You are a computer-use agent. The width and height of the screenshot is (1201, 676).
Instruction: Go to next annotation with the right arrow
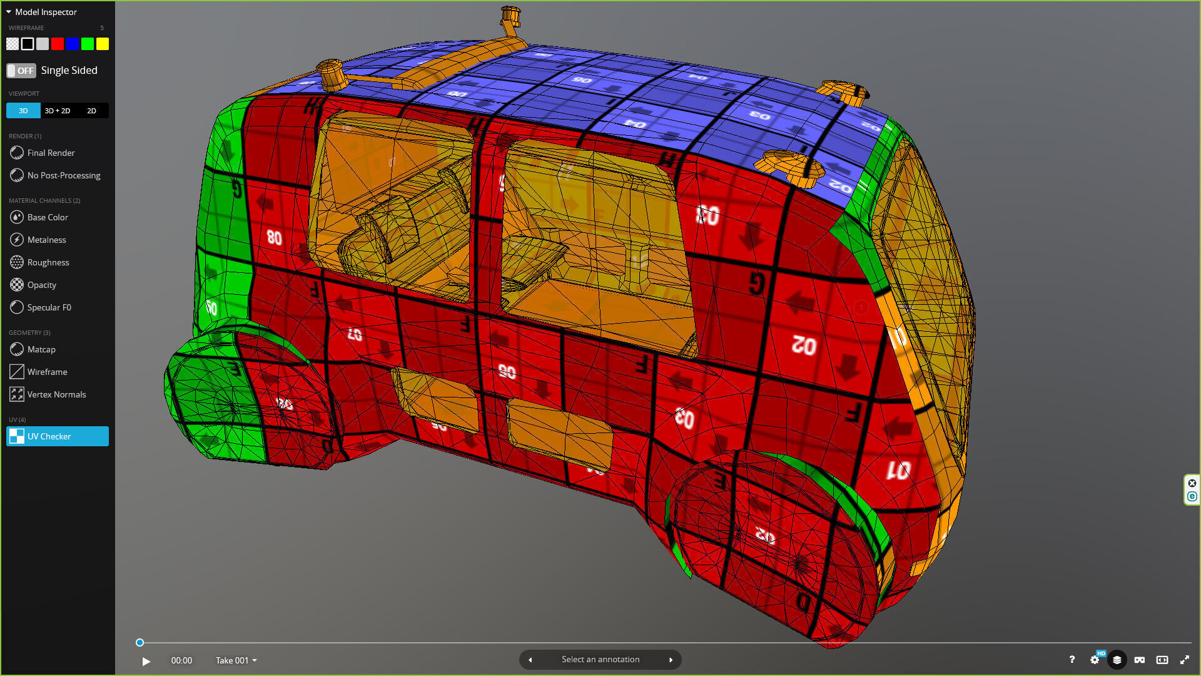pyautogui.click(x=671, y=660)
